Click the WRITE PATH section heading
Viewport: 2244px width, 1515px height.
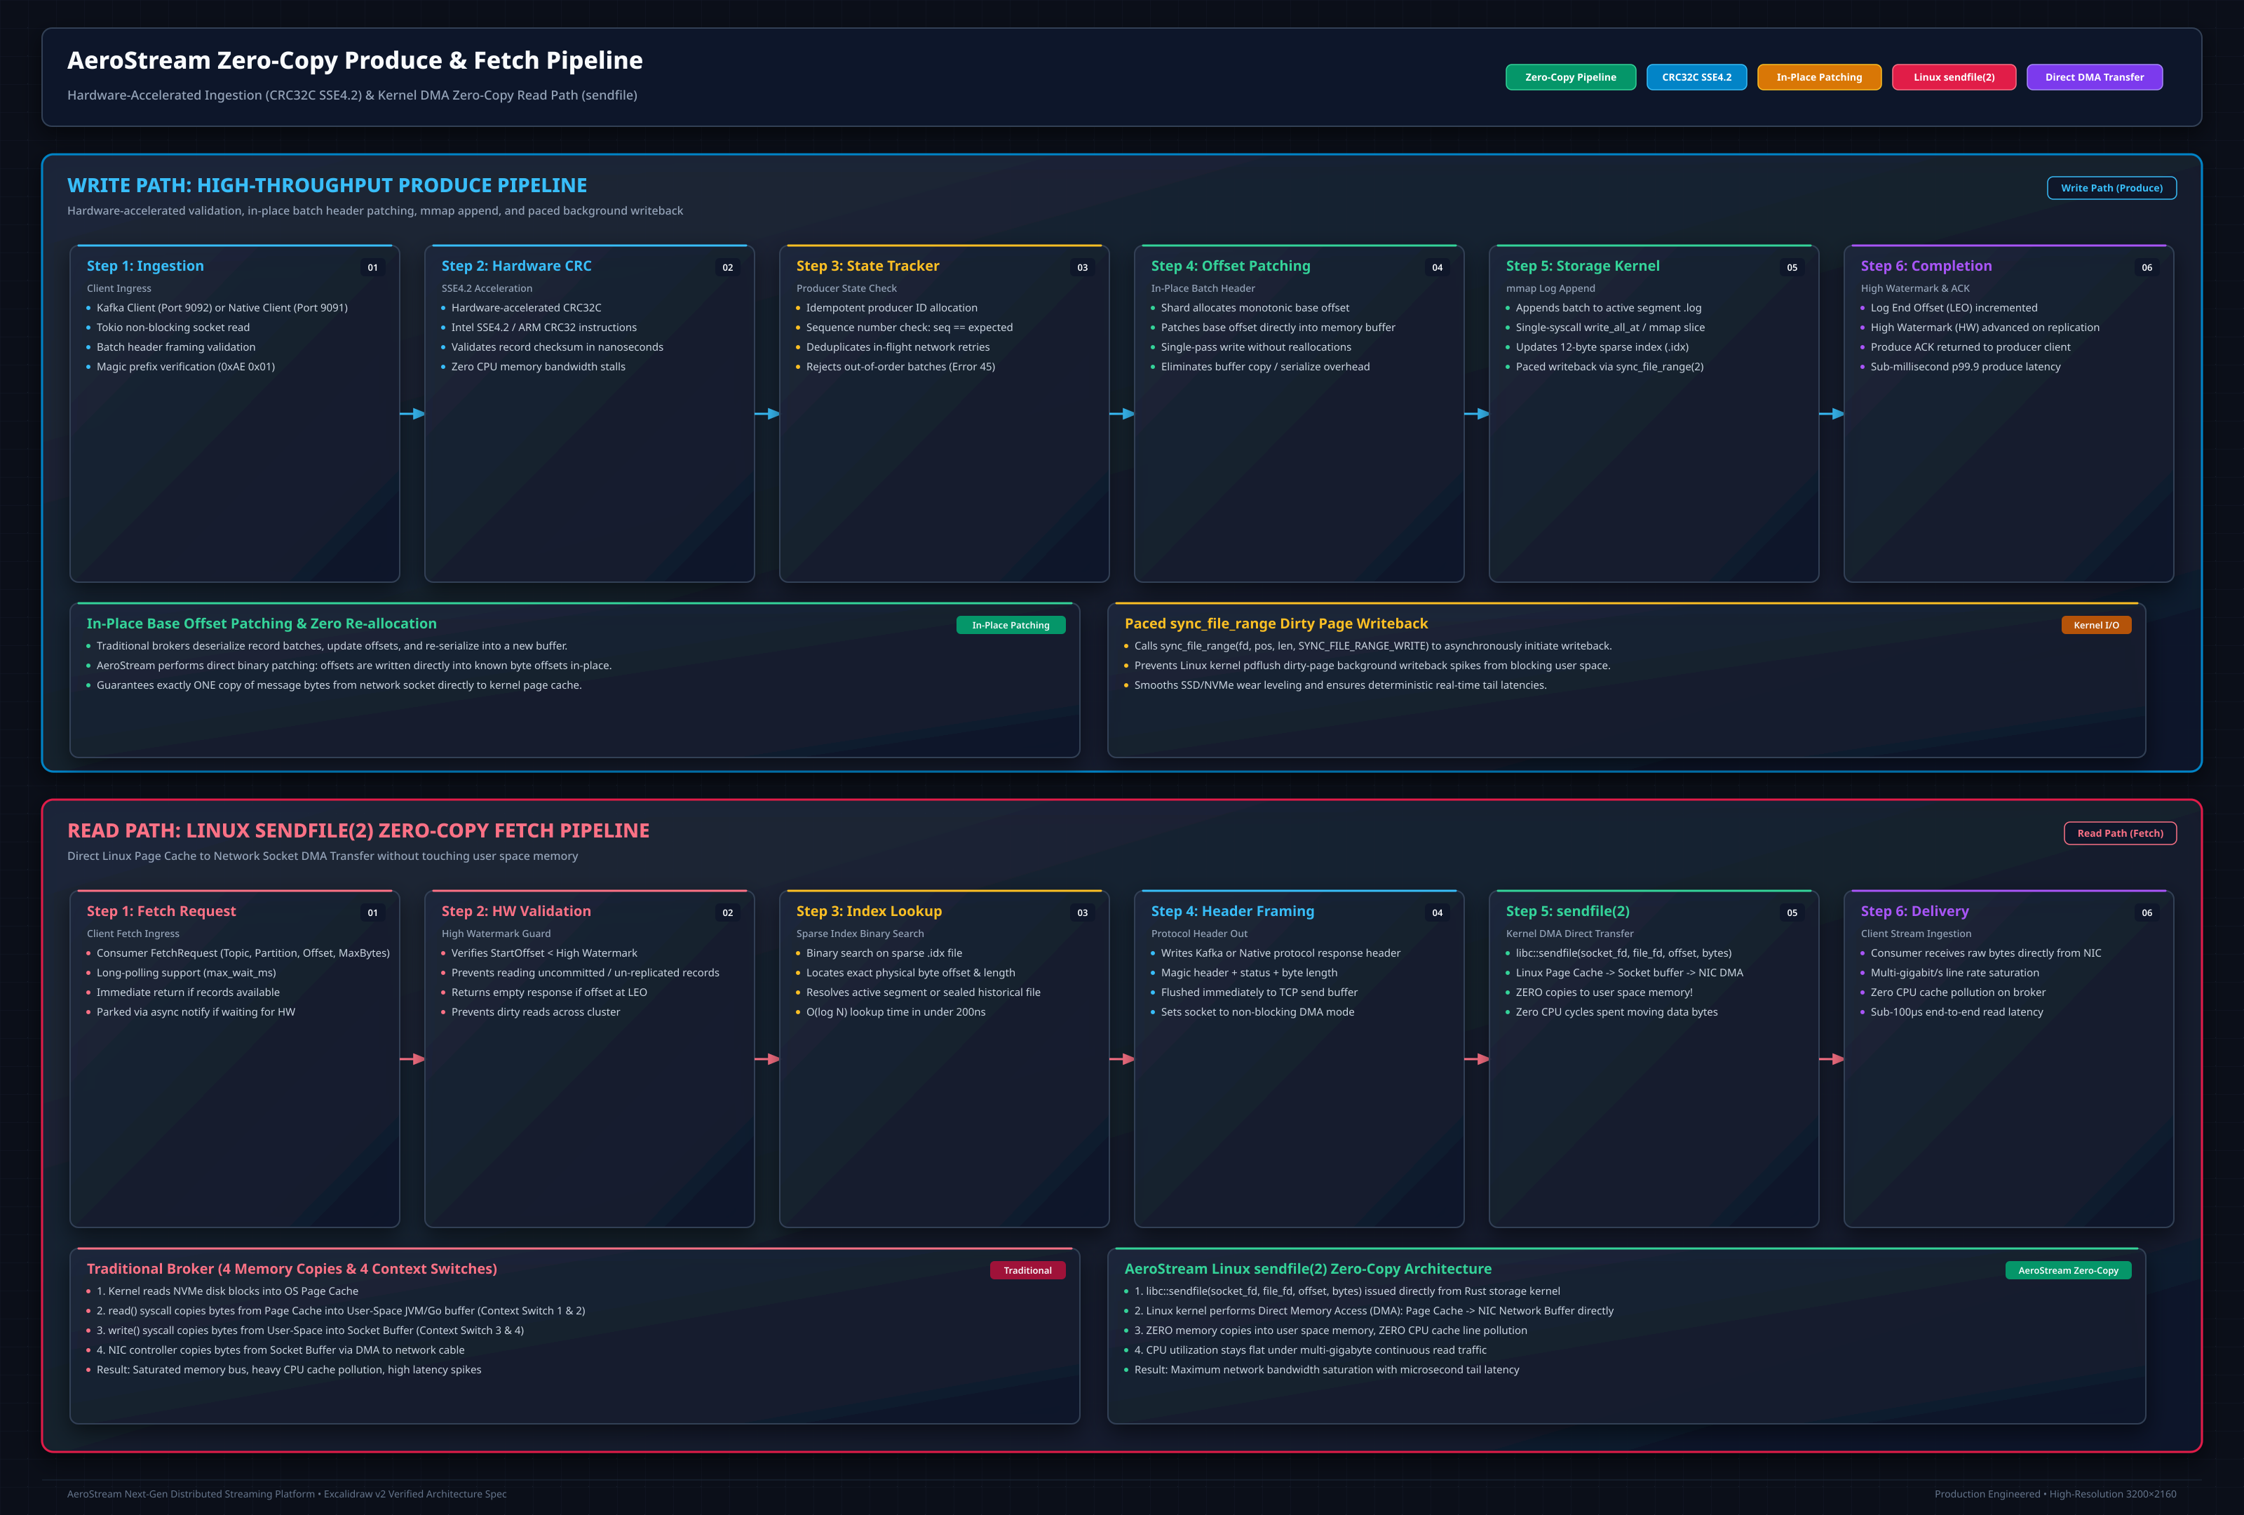click(326, 185)
